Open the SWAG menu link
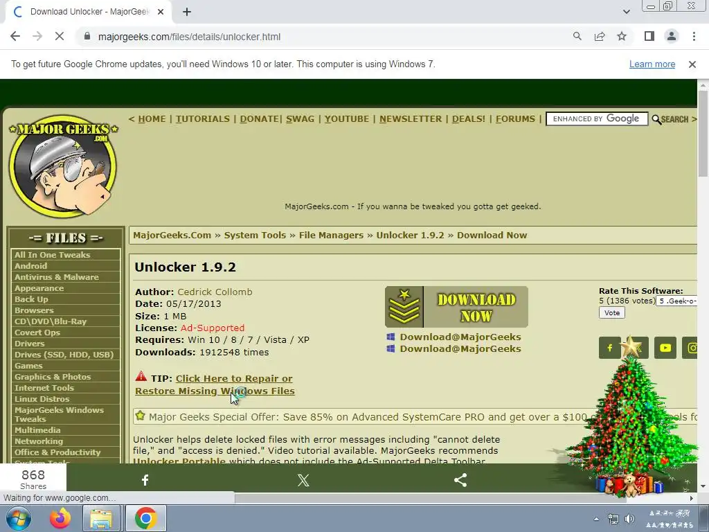The width and height of the screenshot is (709, 532). (x=300, y=119)
